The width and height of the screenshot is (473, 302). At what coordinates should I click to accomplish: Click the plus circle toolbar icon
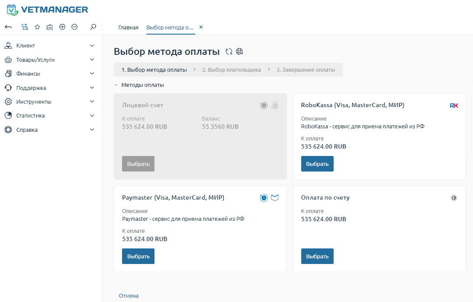point(62,27)
